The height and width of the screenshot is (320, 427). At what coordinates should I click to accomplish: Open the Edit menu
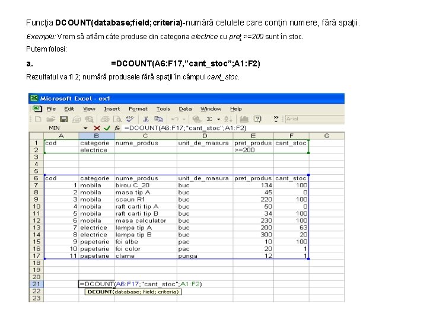[x=69, y=109]
